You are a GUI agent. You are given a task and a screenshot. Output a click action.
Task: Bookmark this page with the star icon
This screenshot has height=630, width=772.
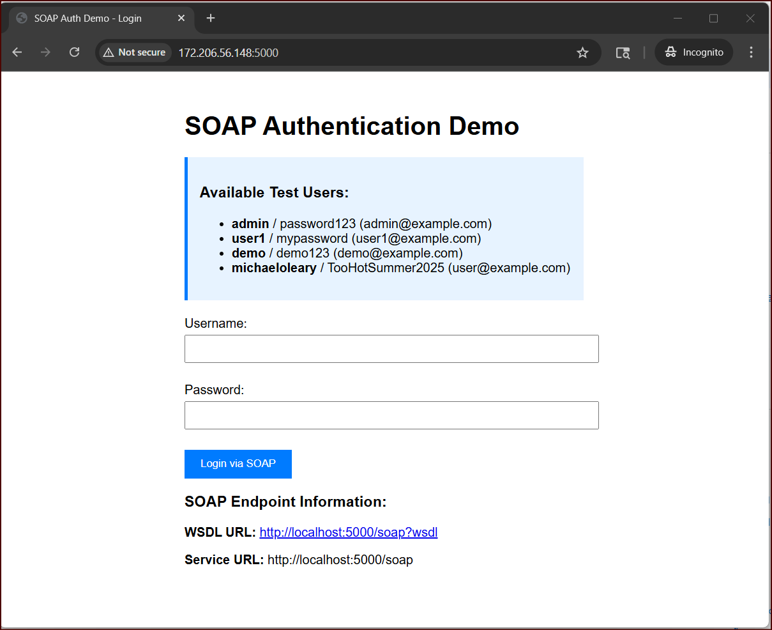(x=582, y=52)
